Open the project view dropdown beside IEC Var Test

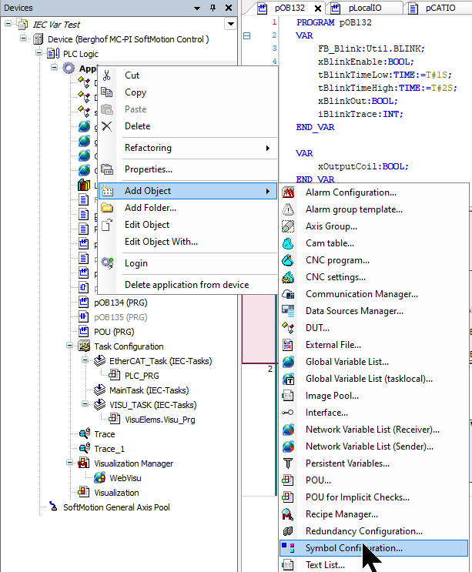(x=230, y=24)
